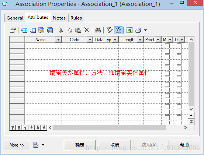Screen dimensions: 204x155
Task: Click the More >> button
Action: coord(17,145)
